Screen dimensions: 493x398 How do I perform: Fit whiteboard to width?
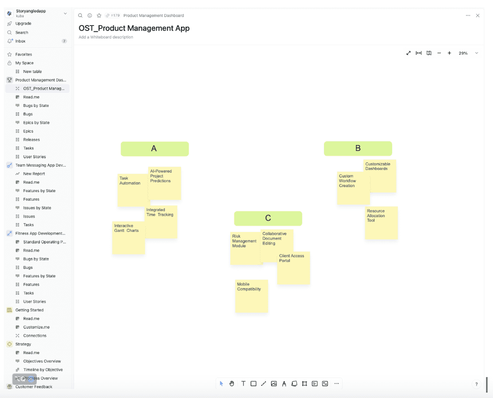pyautogui.click(x=419, y=53)
